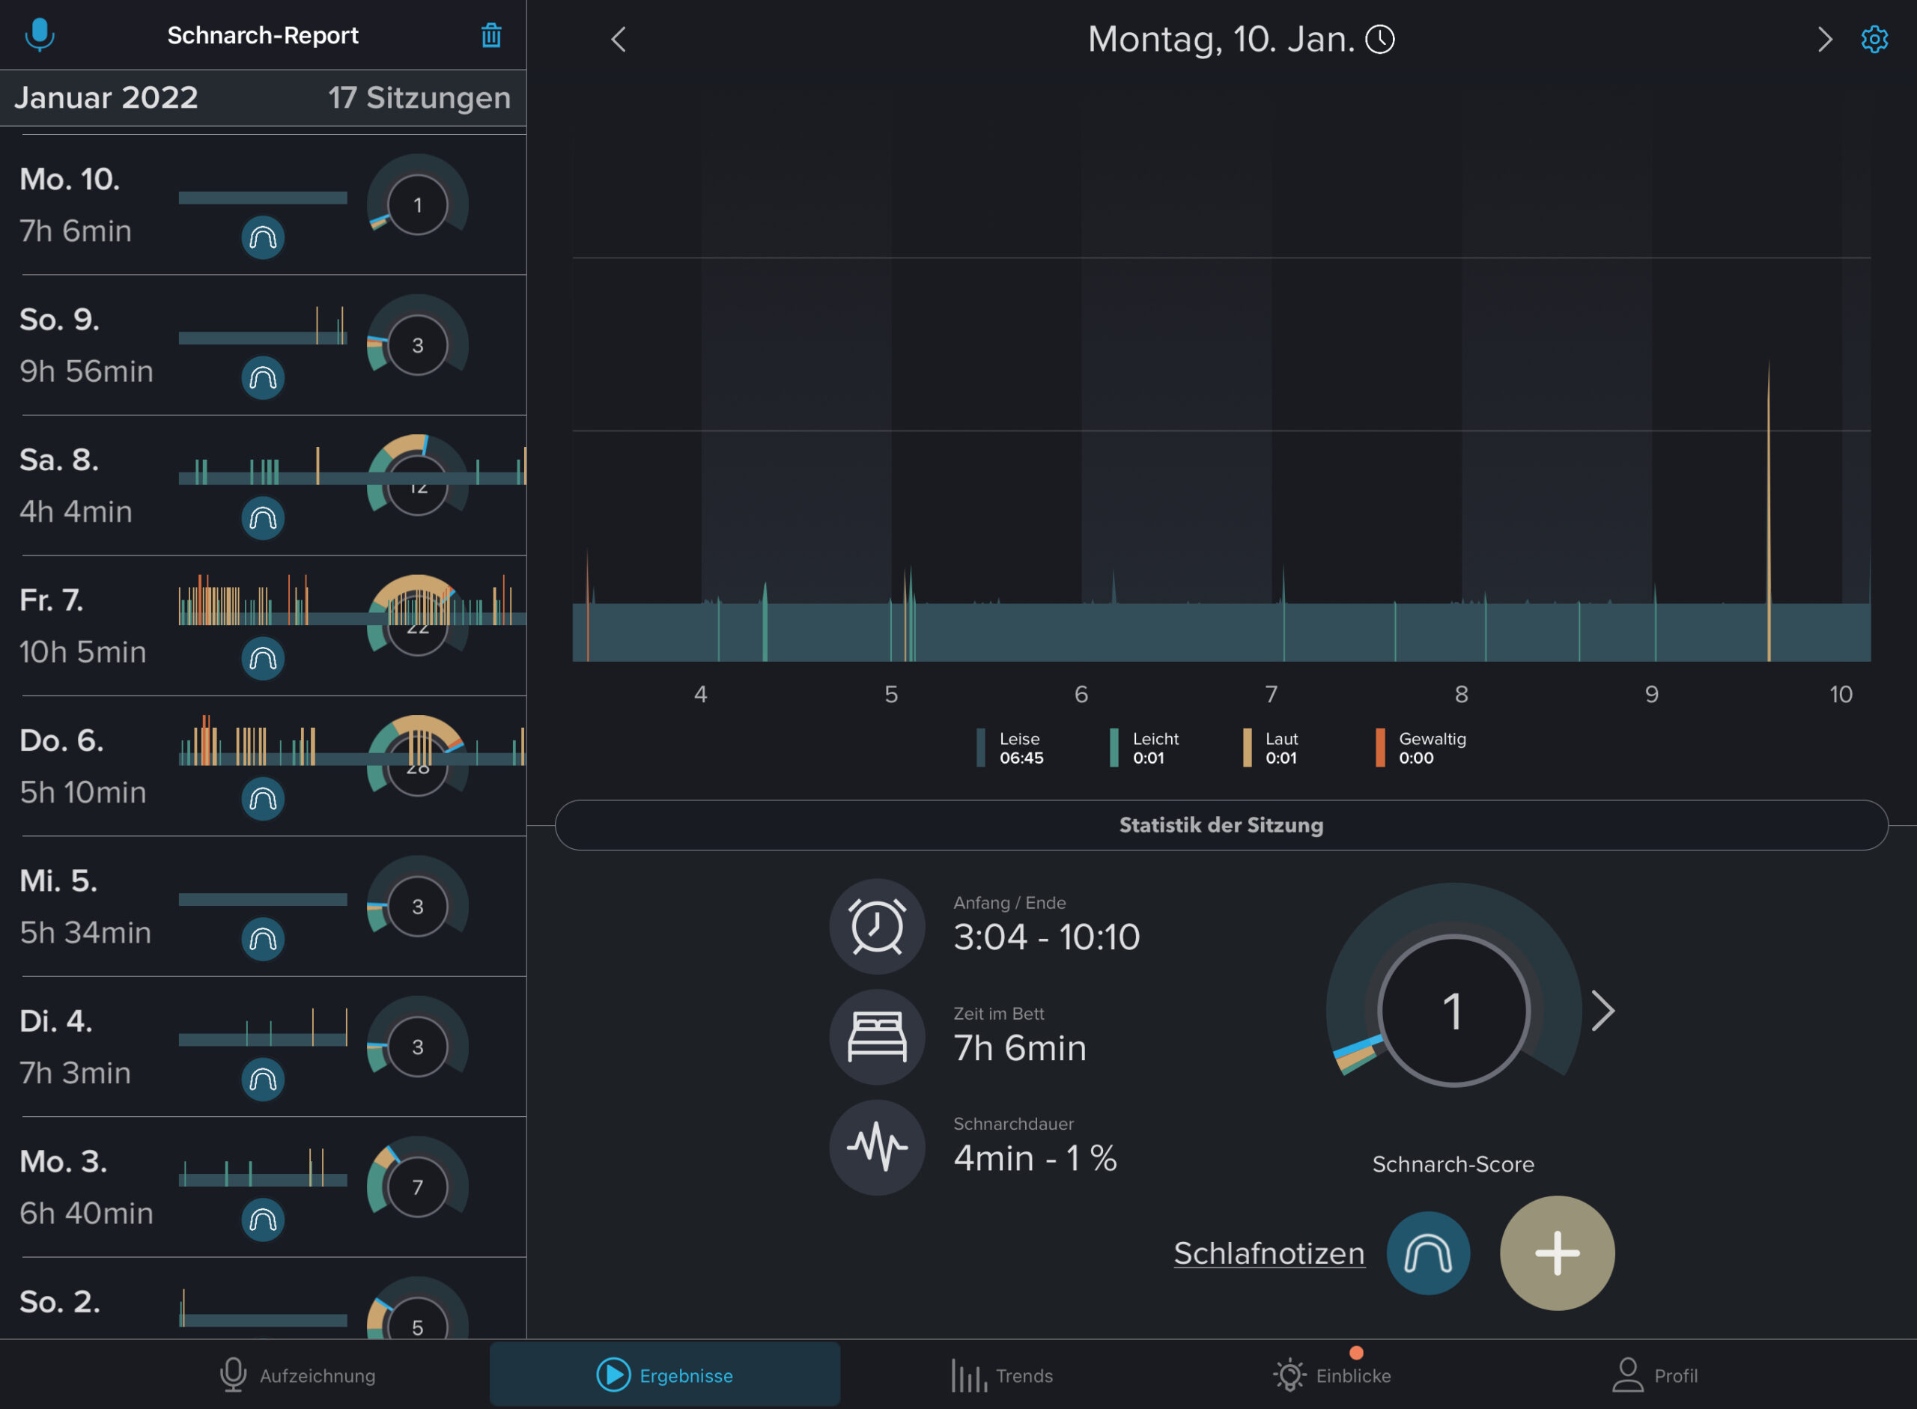
Task: Add a sleep note with plus button
Action: point(1556,1253)
